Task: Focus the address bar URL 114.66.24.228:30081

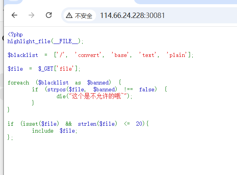Action: coord(132,16)
